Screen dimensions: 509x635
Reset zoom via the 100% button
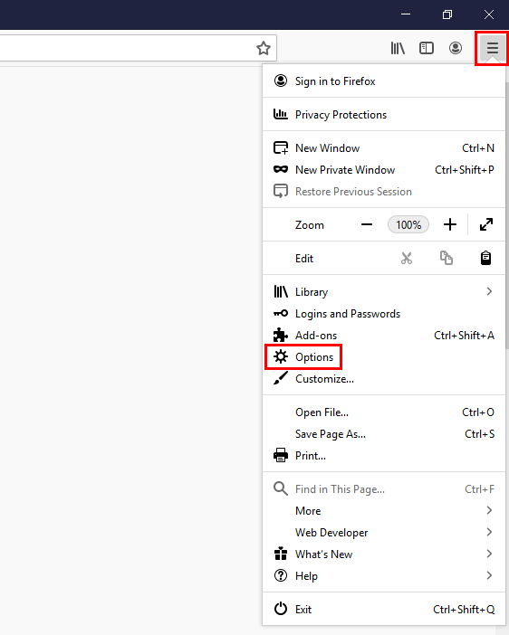[408, 224]
